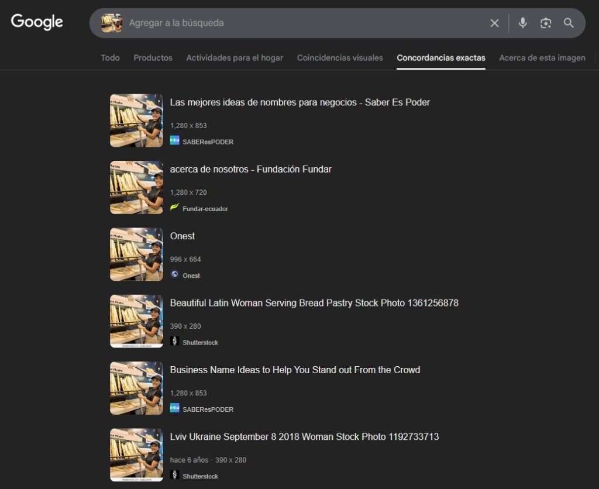Clear the search box with the X icon
This screenshot has width=599, height=489.
pyautogui.click(x=494, y=23)
